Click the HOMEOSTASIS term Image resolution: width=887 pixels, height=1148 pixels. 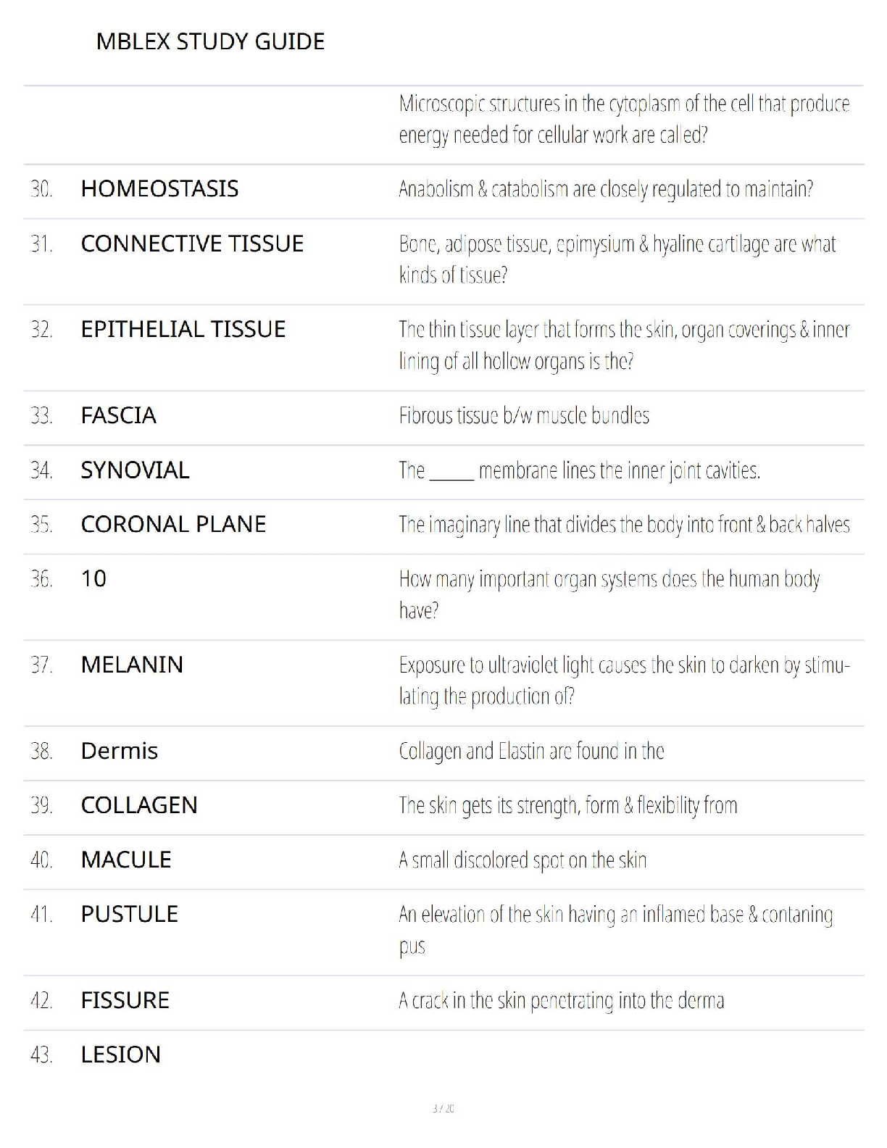159,189
